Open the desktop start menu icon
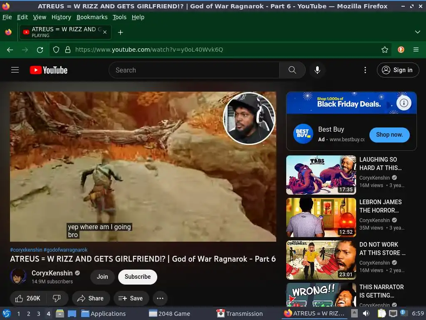The width and height of the screenshot is (426, 320). [6, 313]
